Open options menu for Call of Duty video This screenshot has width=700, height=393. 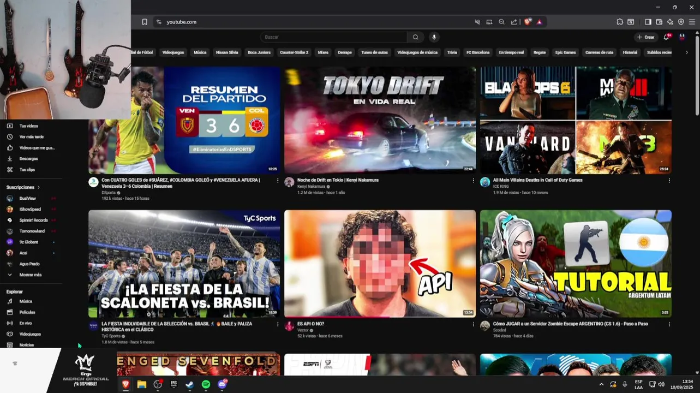pyautogui.click(x=669, y=180)
